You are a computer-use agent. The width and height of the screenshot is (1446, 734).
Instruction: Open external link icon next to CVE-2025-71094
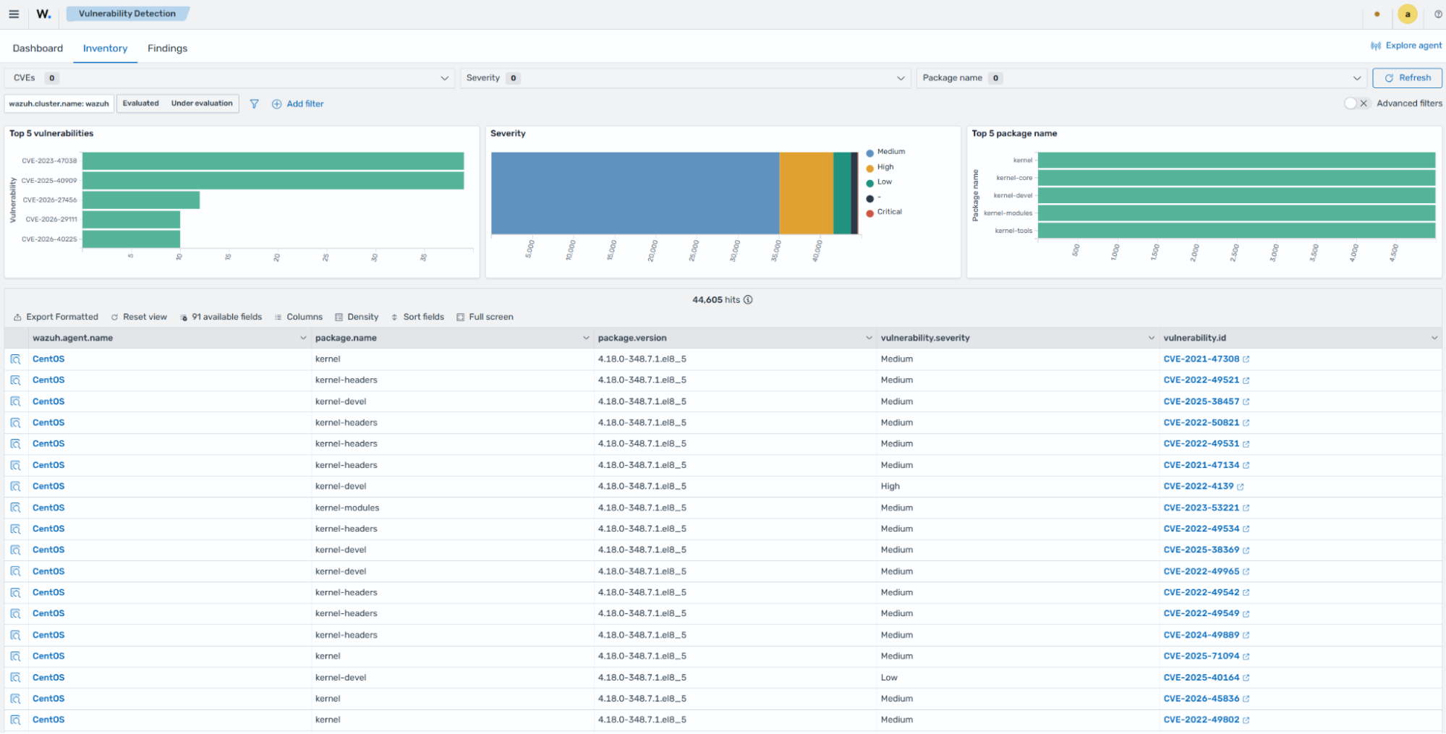(x=1246, y=657)
